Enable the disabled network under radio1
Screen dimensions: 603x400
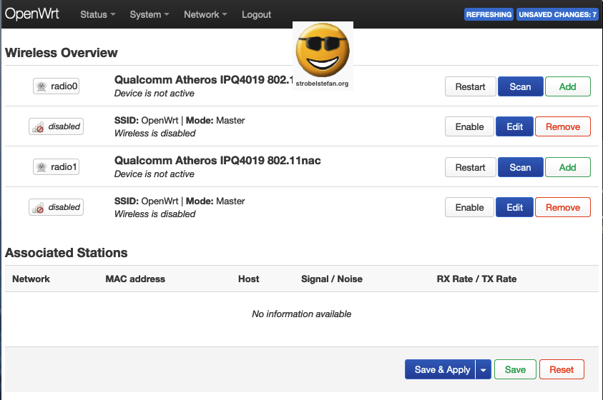(x=469, y=207)
